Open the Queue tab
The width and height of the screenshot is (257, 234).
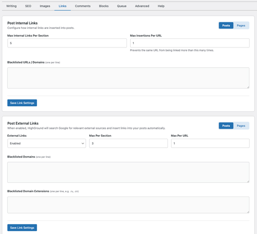122,6
